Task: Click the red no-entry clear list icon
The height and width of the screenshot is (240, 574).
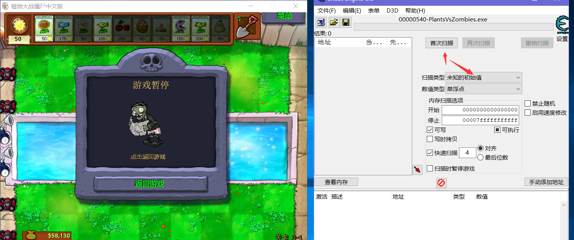Action: (x=441, y=183)
